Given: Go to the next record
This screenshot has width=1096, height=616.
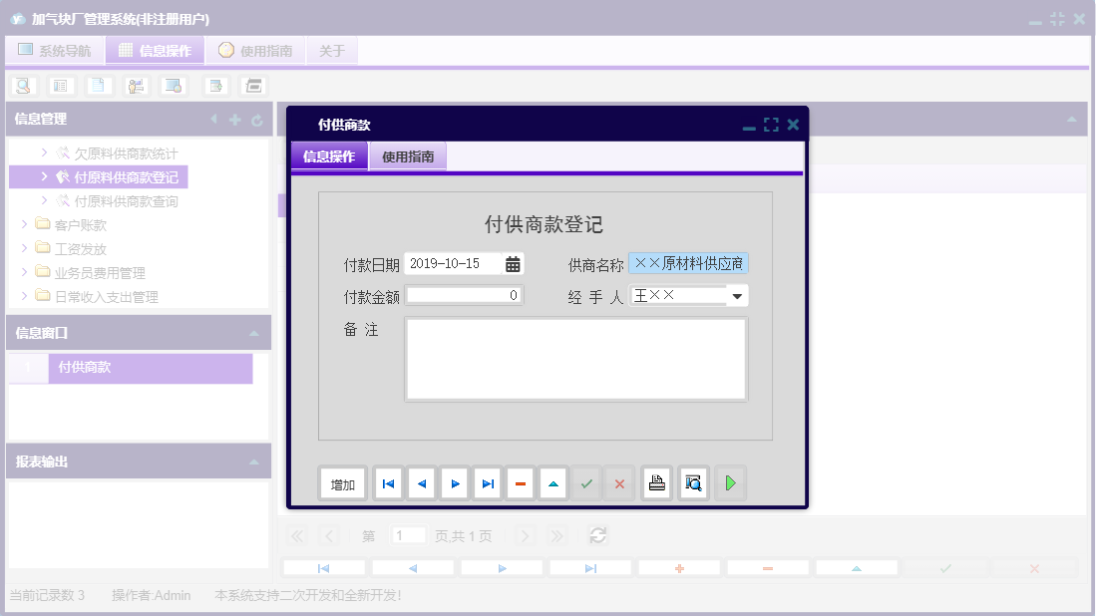Looking at the screenshot, I should point(454,482).
